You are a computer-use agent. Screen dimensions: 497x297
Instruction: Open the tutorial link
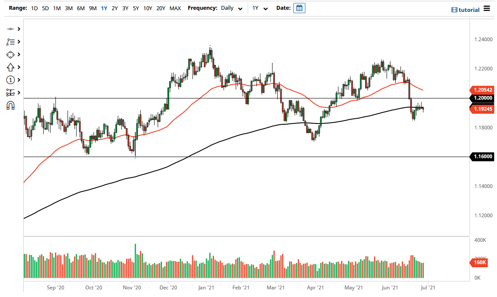pyautogui.click(x=466, y=10)
